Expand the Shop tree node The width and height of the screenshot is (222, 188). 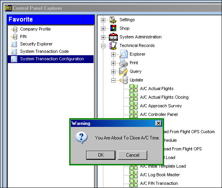click(x=103, y=29)
